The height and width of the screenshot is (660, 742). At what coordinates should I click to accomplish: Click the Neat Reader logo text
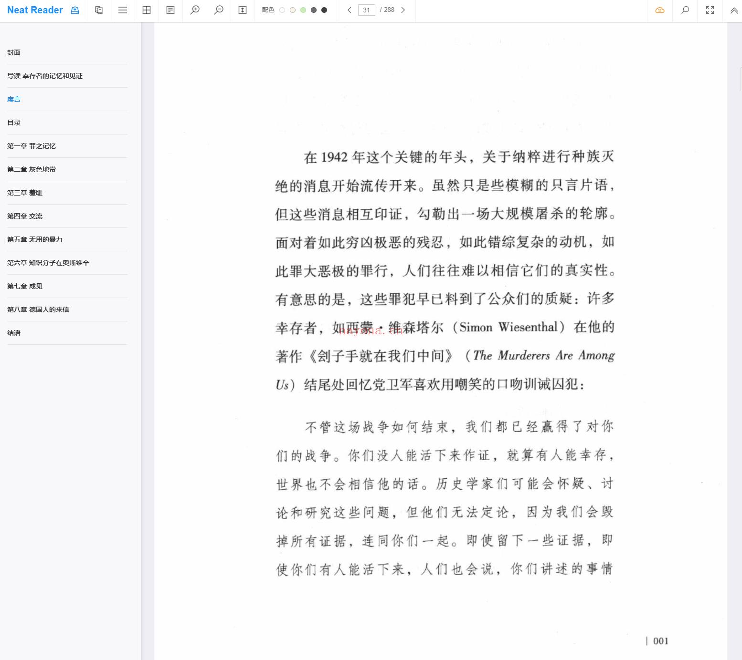click(x=35, y=10)
